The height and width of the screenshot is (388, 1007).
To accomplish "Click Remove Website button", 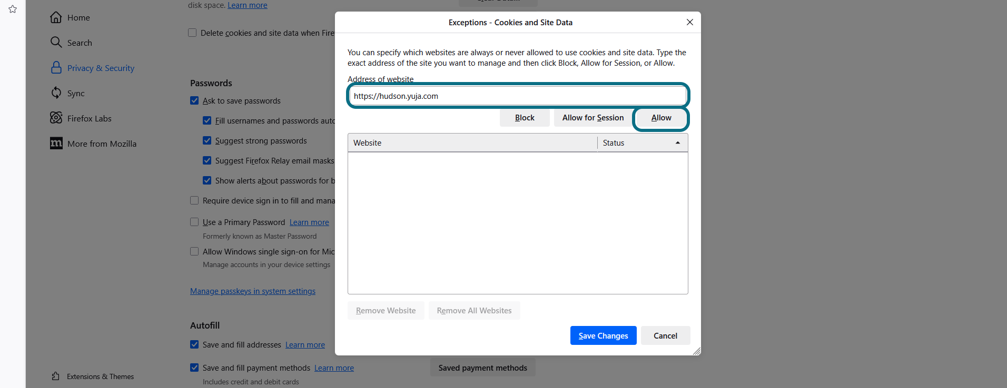I will pyautogui.click(x=386, y=310).
